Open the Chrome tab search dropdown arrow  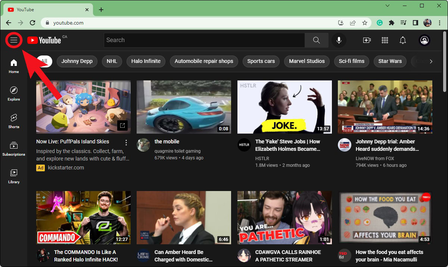pos(388,6)
